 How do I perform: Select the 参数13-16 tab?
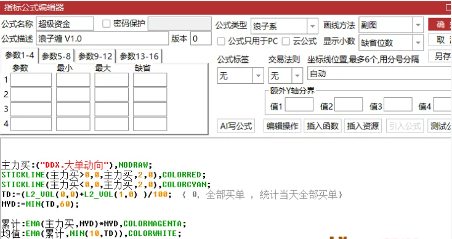(x=139, y=56)
